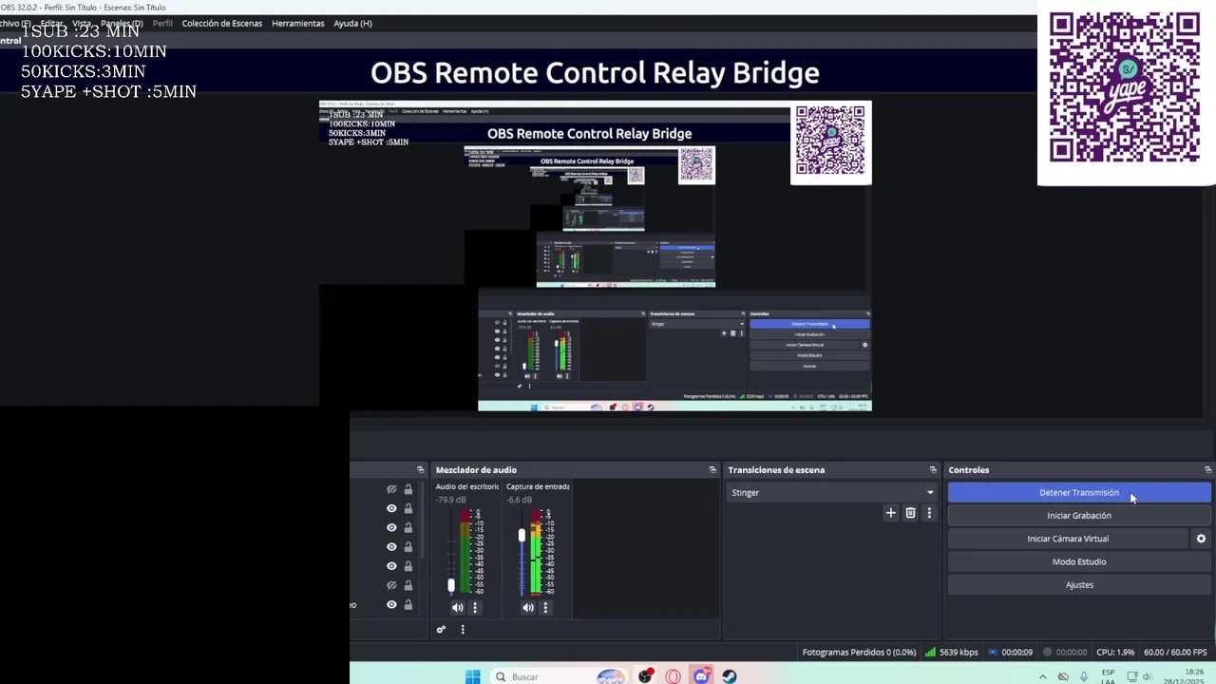
Task: Click the microphone tray icon
Action: pyautogui.click(x=1084, y=676)
